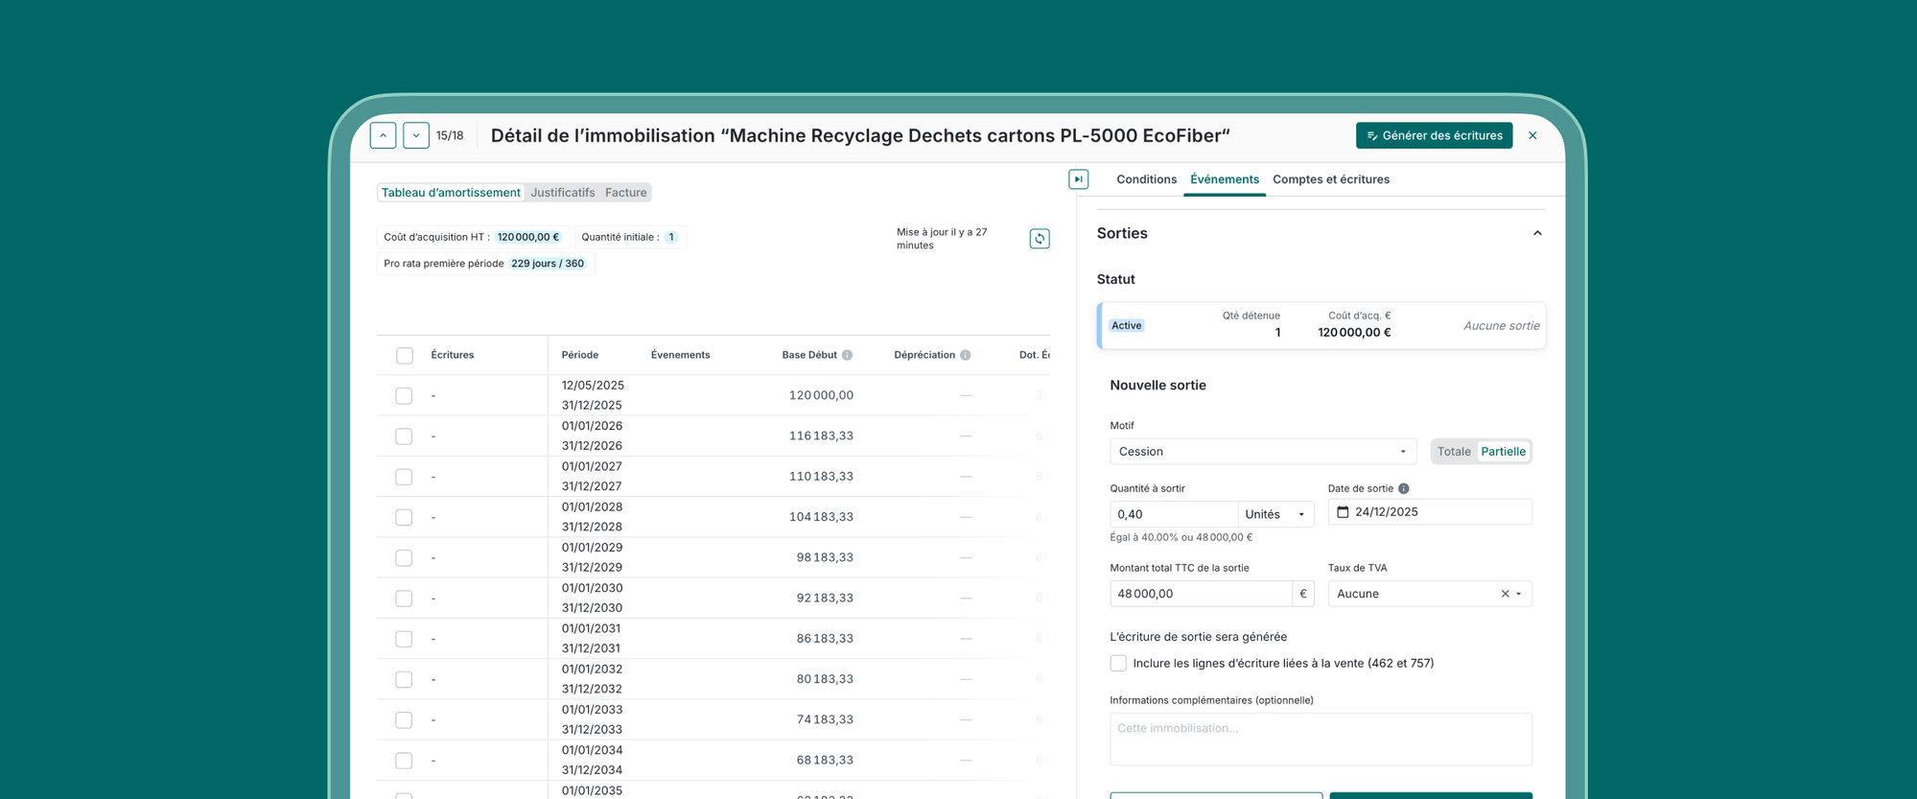1917x799 pixels.
Task: Click the refresh amortization table icon
Action: click(x=1039, y=239)
